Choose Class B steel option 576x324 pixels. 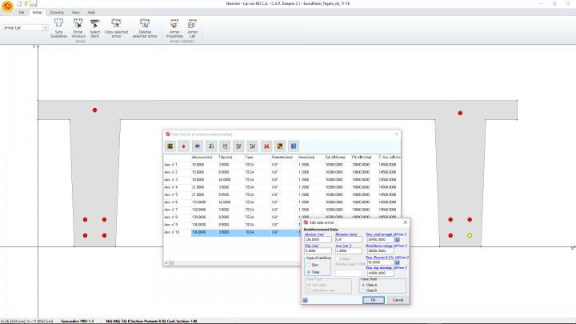tap(365, 290)
